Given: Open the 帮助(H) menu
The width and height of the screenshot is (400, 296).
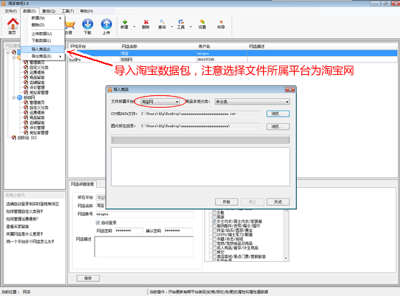Looking at the screenshot, I should pyautogui.click(x=87, y=11).
